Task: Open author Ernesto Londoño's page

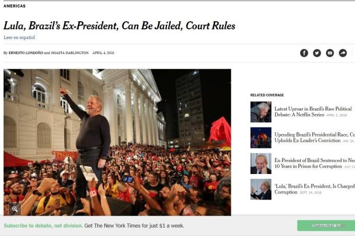Action: tap(26, 53)
